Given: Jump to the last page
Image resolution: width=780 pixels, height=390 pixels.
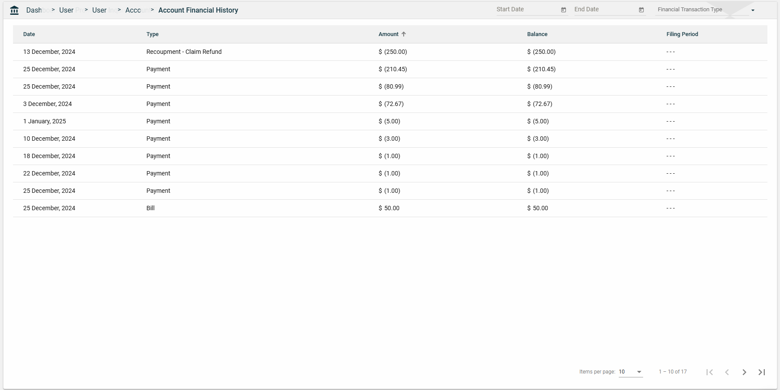Looking at the screenshot, I should pos(761,372).
